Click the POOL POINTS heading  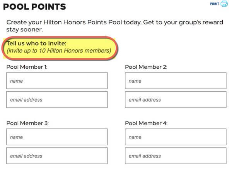pyautogui.click(x=34, y=7)
